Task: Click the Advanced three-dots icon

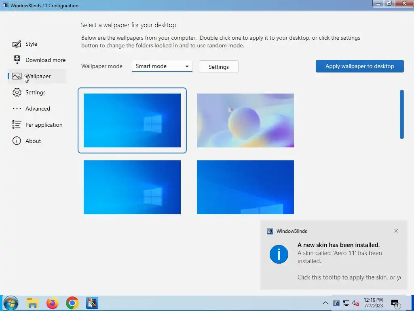Action: tap(17, 109)
